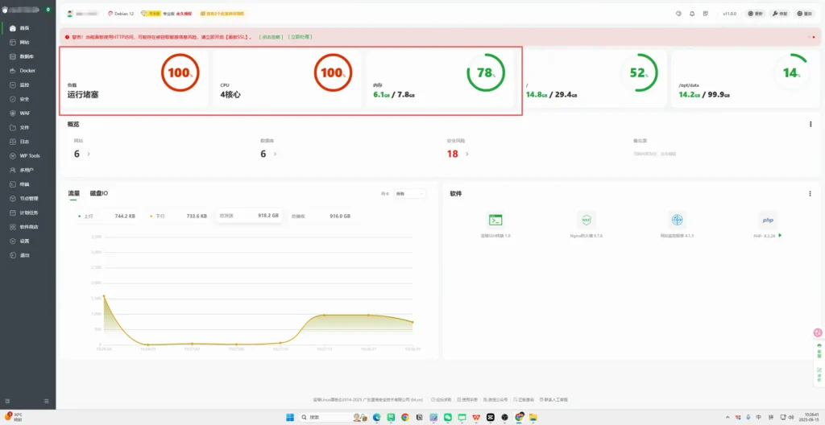Image resolution: width=825 pixels, height=425 pixels.
Task: Open the 文件 files sidebar item
Action: pos(27,127)
